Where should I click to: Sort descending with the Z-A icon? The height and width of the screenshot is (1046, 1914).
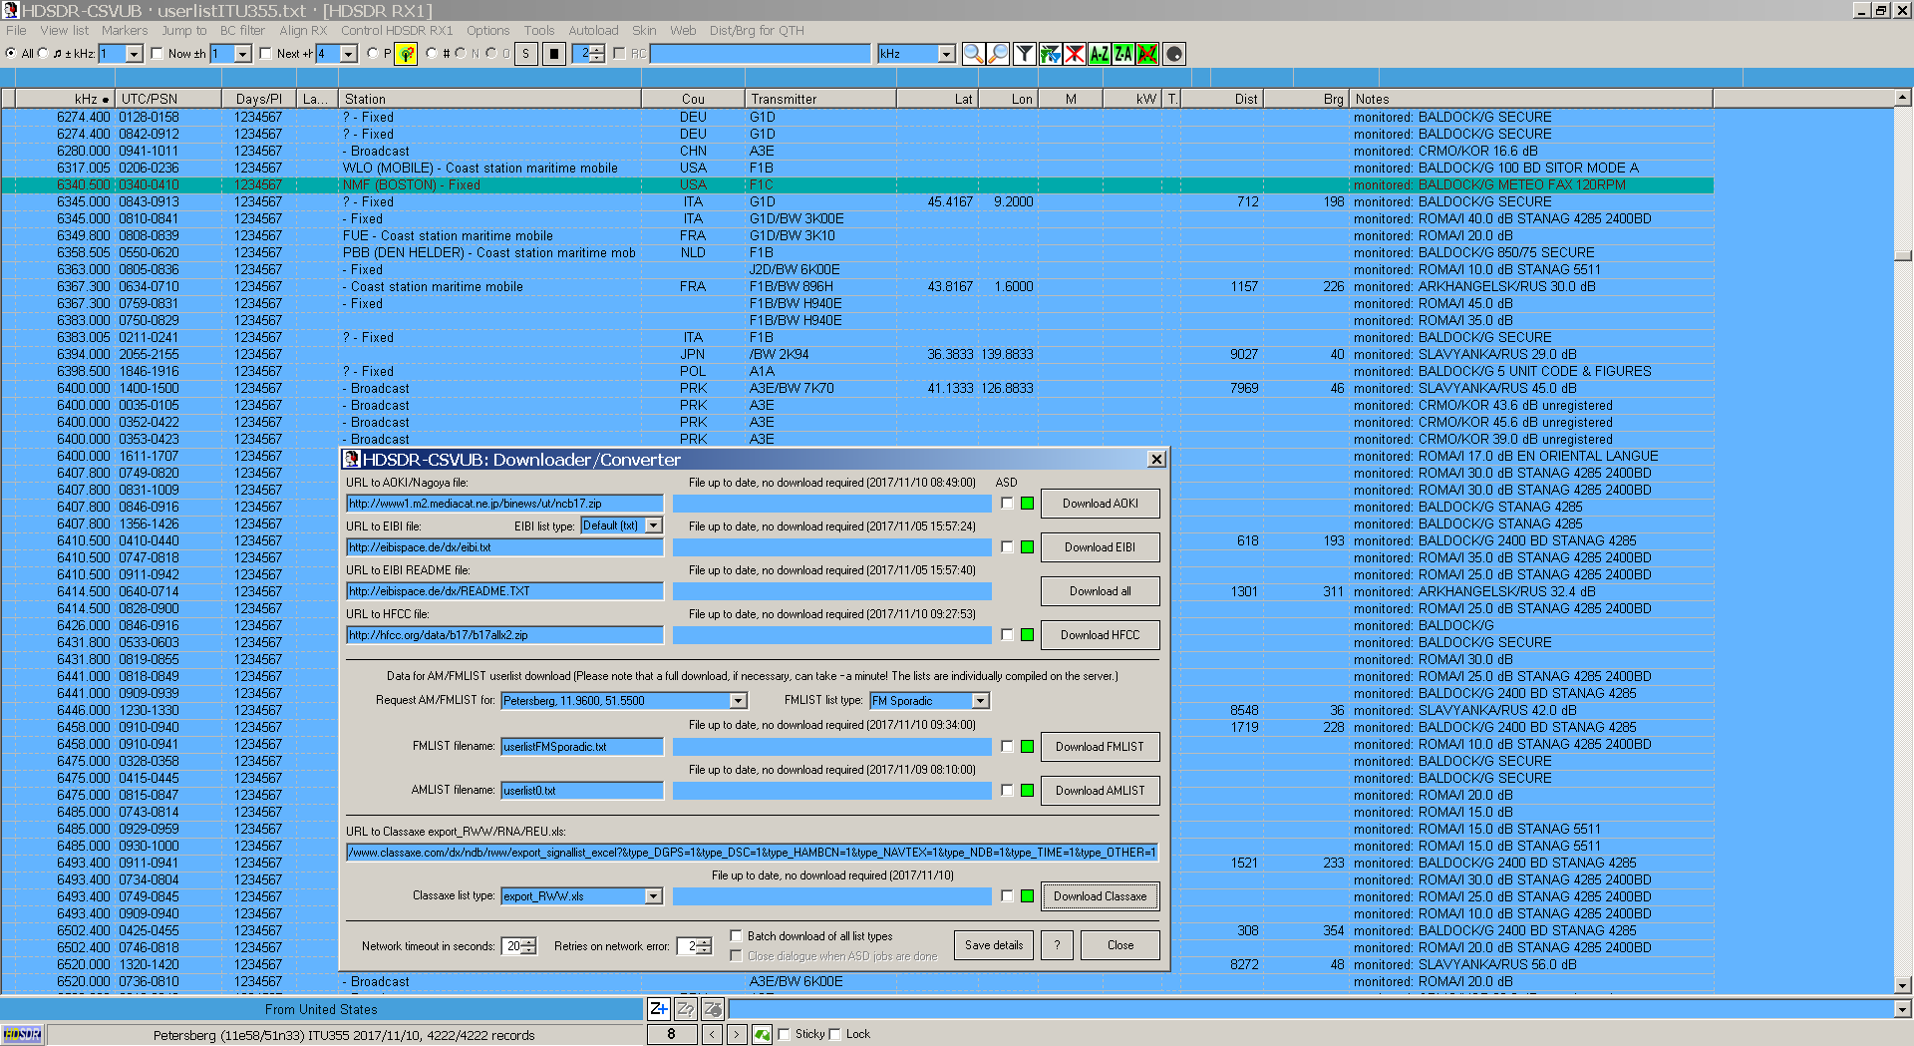[x=1123, y=54]
